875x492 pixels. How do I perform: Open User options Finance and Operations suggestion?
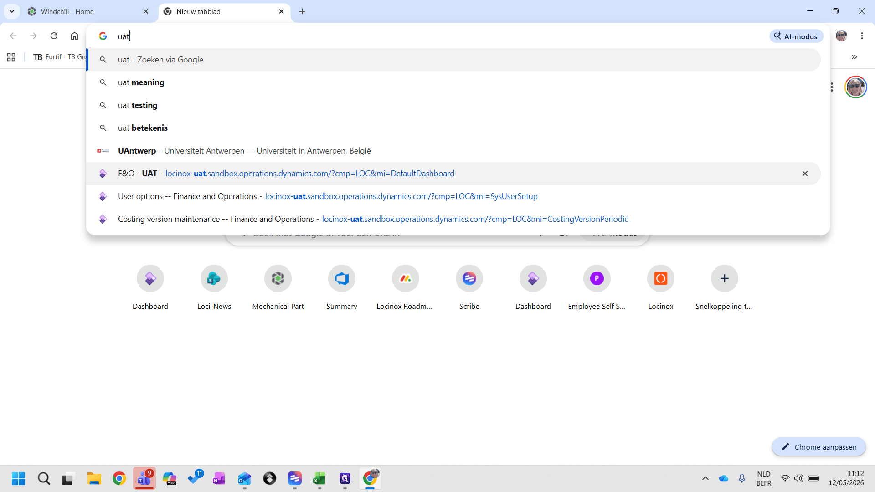[x=453, y=196]
